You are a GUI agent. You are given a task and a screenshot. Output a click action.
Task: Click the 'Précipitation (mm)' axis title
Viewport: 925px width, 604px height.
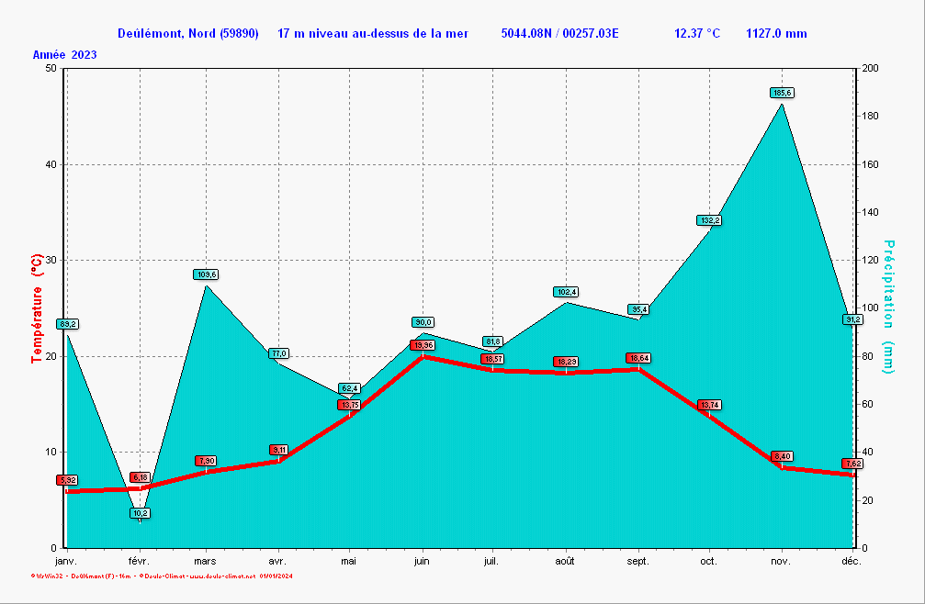coord(888,307)
